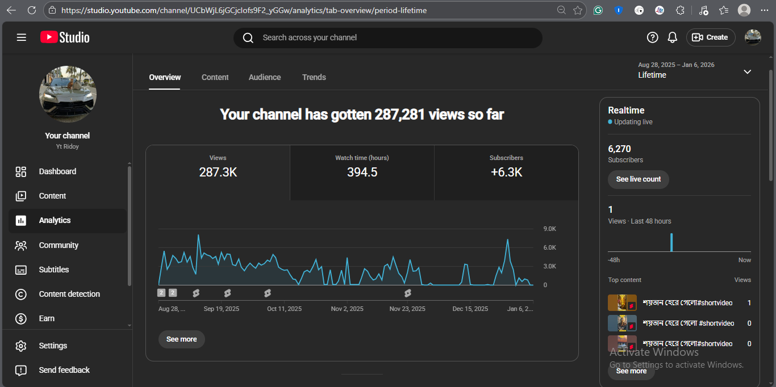Viewport: 776px width, 387px height.
Task: Click the sidebar vertical scrollbar
Action: tap(130, 227)
